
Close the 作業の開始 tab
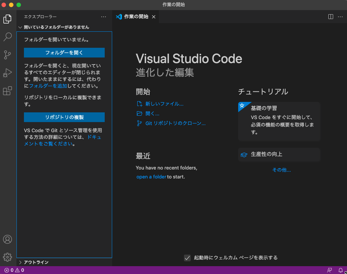point(154,17)
